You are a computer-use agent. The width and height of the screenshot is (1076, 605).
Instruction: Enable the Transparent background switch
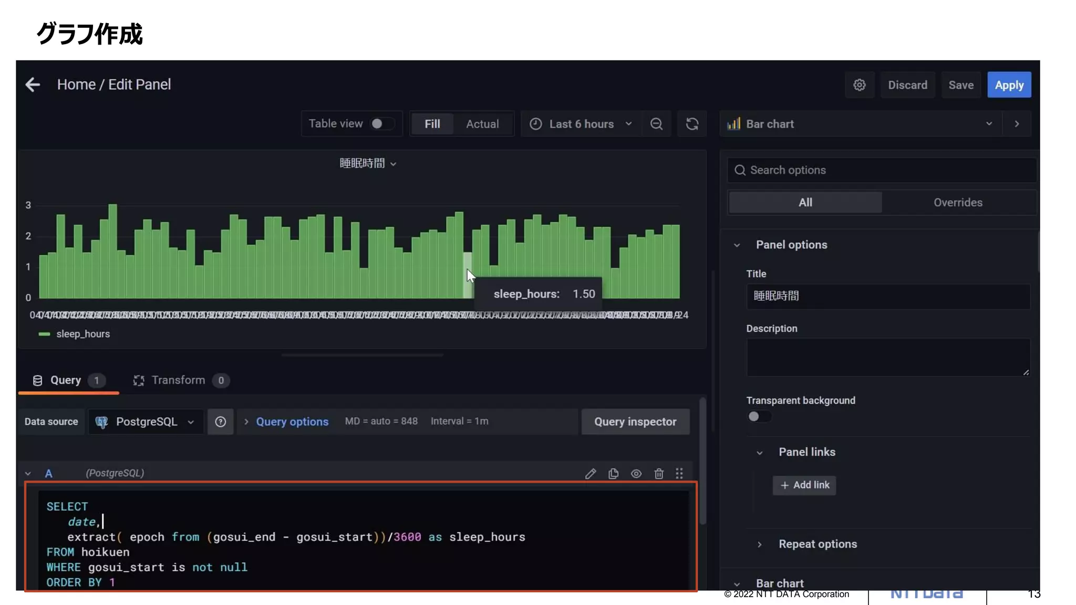click(759, 416)
